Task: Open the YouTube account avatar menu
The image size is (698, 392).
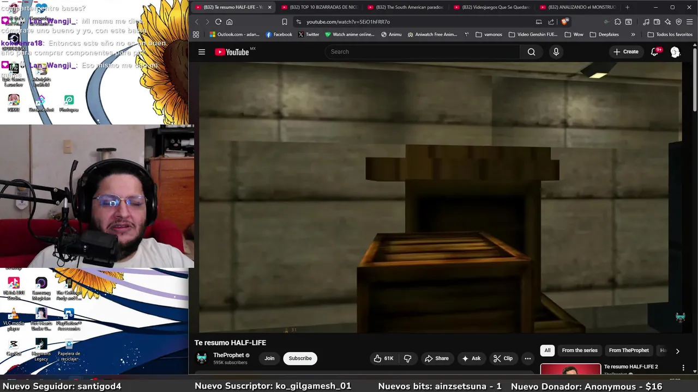Action: [675, 52]
